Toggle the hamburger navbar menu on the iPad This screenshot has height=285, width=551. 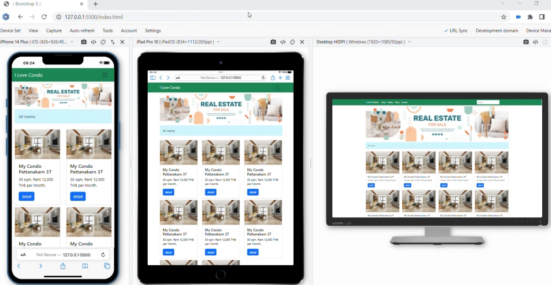point(277,87)
